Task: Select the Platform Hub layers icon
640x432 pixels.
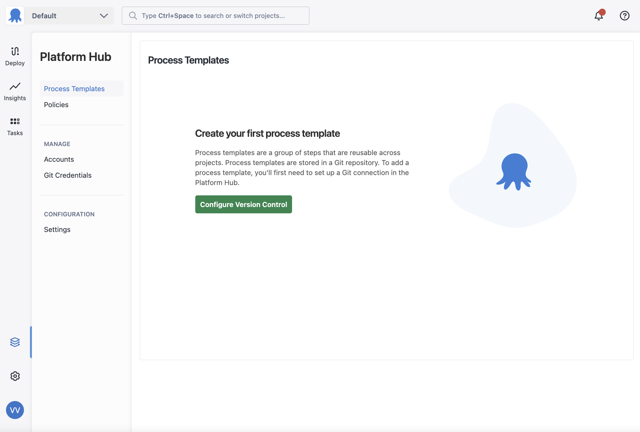Action: [x=15, y=342]
